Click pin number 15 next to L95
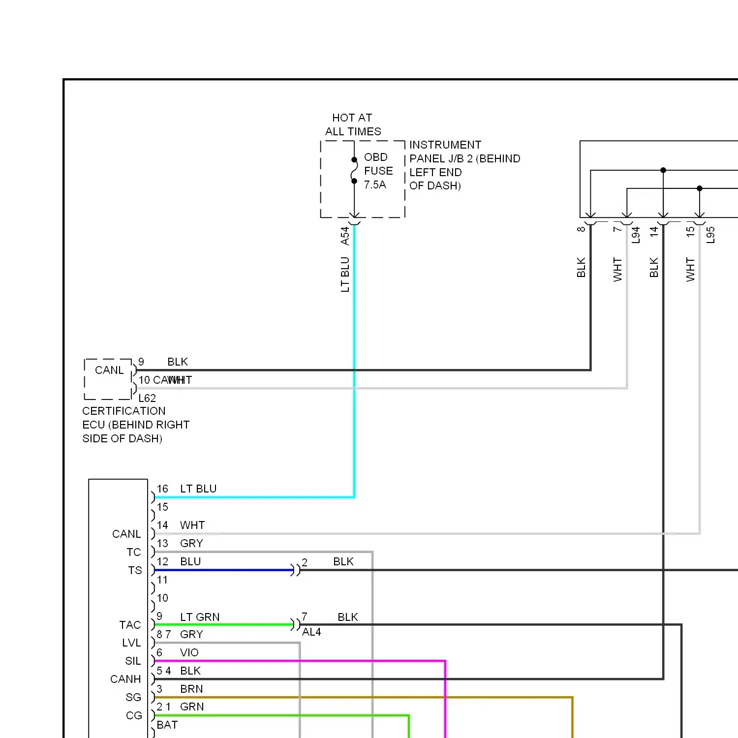This screenshot has height=738, width=738. pyautogui.click(x=690, y=232)
